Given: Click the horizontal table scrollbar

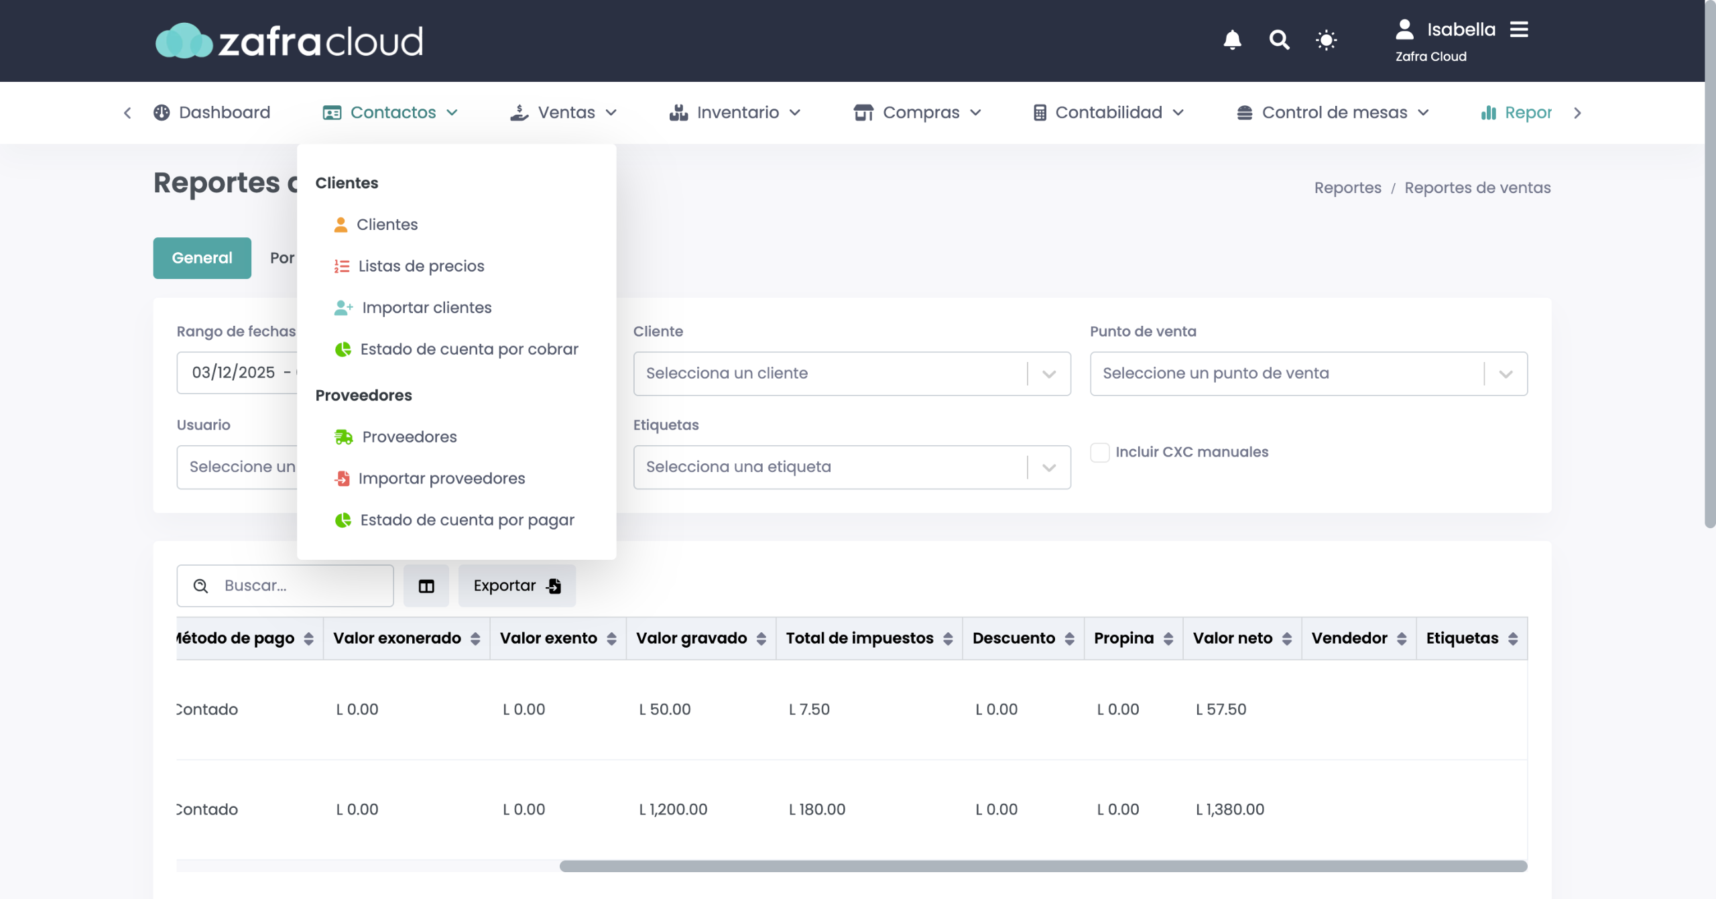Looking at the screenshot, I should click(1043, 866).
